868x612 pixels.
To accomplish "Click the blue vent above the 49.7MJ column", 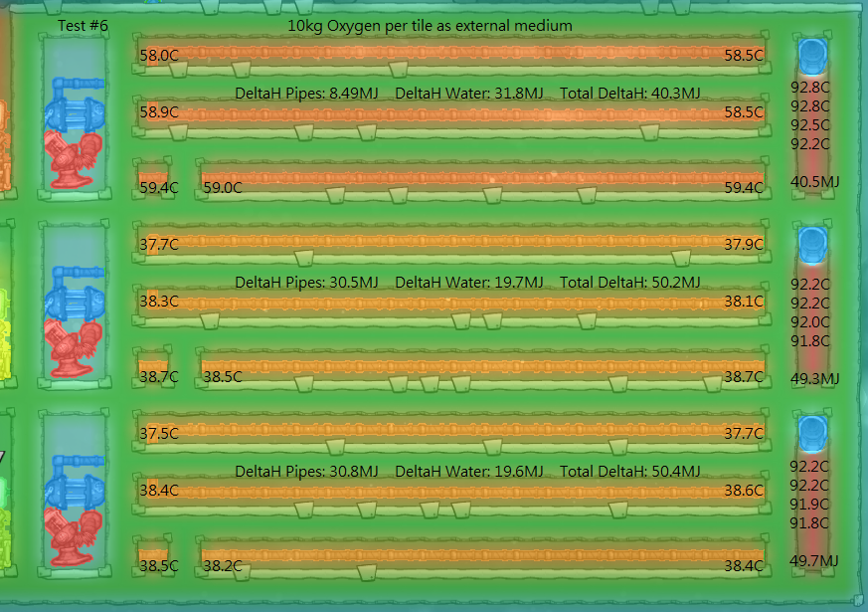I will pyautogui.click(x=812, y=434).
